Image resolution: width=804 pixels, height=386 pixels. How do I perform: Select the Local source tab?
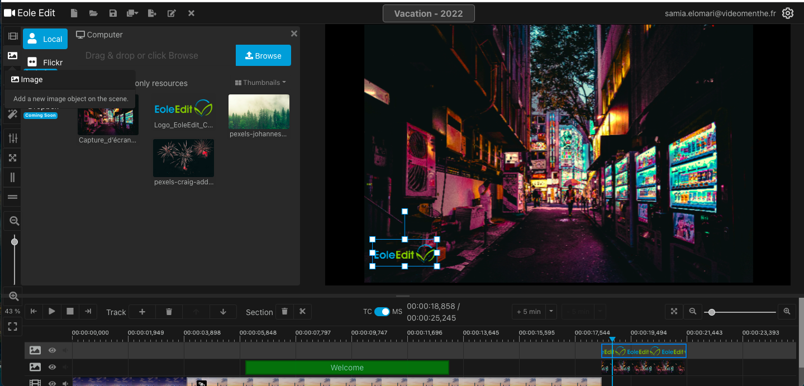click(x=45, y=39)
